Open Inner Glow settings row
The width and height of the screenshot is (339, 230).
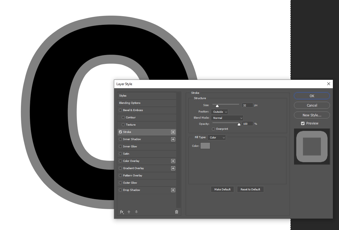147,147
